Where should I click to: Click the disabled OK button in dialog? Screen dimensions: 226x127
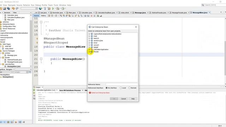click(x=114, y=99)
